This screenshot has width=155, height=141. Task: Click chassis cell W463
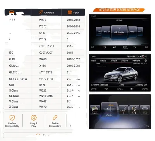tap(43, 59)
